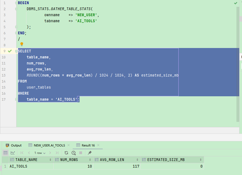Pin the Result 16 tab
The height and width of the screenshot is (175, 242).
[x=90, y=153]
